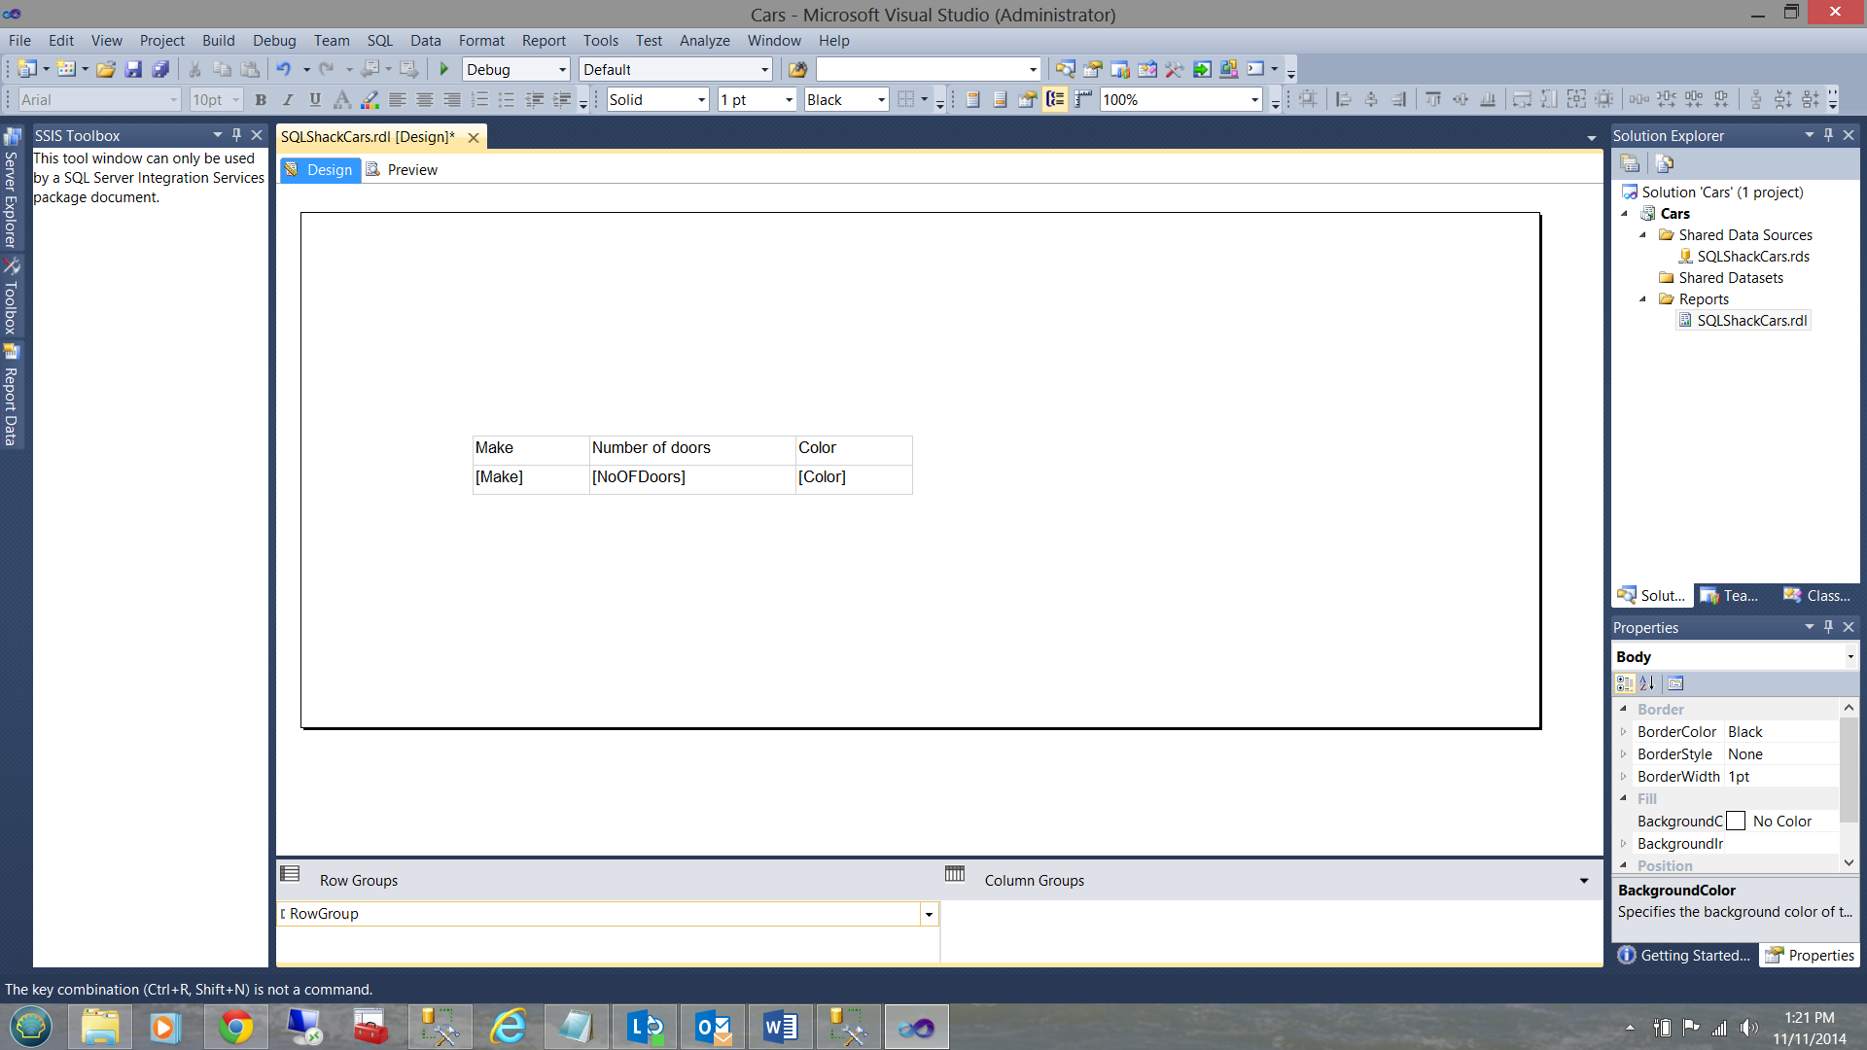Click the Categorized icon in Properties panel

click(1625, 683)
